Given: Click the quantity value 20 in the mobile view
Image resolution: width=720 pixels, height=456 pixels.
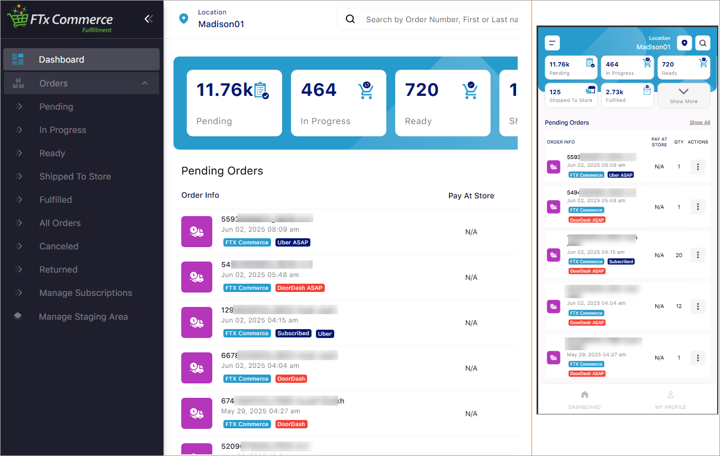Looking at the screenshot, I should [x=679, y=255].
